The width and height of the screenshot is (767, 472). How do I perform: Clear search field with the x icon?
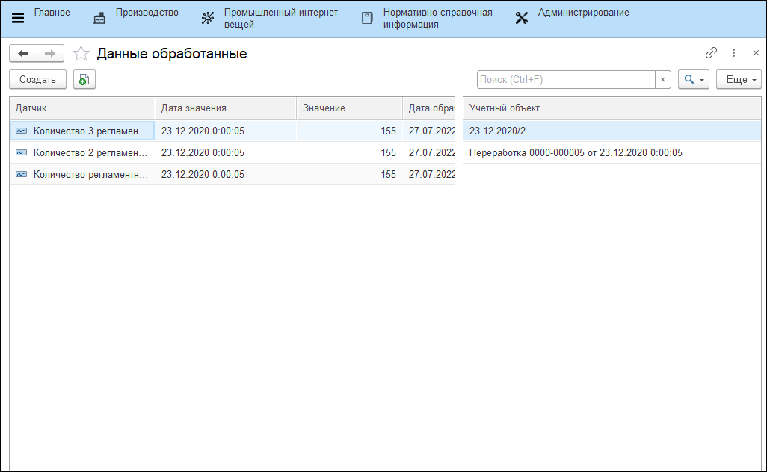[662, 80]
